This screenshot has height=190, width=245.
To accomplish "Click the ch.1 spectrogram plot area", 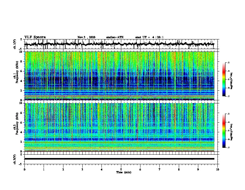I will point(119,76).
